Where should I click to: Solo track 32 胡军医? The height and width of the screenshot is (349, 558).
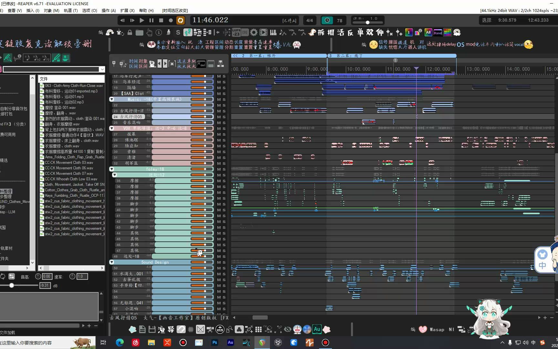pyautogui.click(x=224, y=164)
